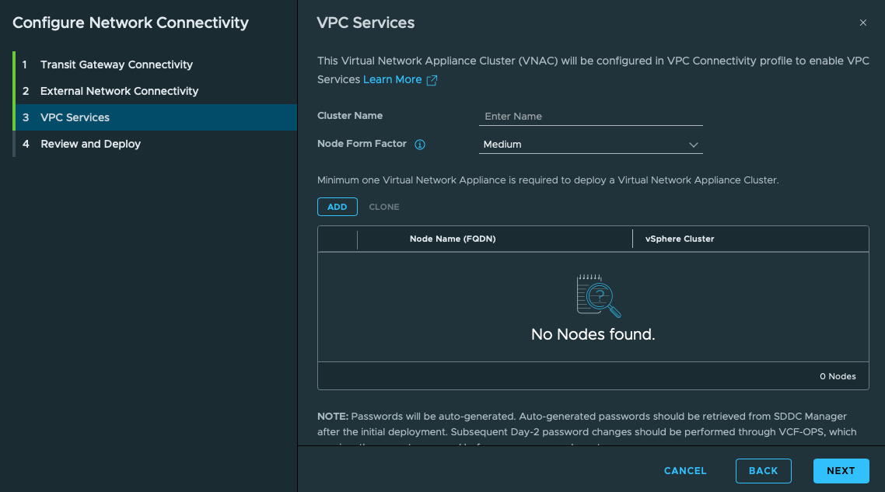This screenshot has height=492, width=885.
Task: Click the '0 Nodes' footer count
Action: tap(838, 376)
